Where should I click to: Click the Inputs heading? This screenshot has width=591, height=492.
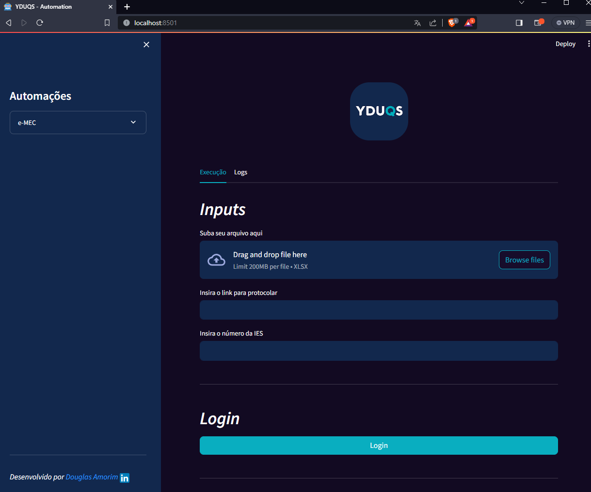pyautogui.click(x=223, y=209)
